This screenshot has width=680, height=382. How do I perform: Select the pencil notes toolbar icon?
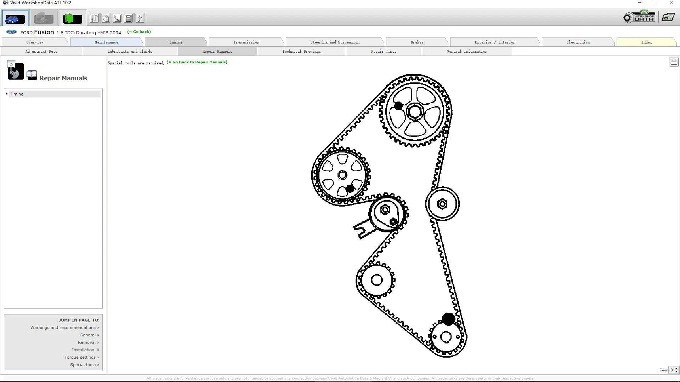click(x=117, y=18)
